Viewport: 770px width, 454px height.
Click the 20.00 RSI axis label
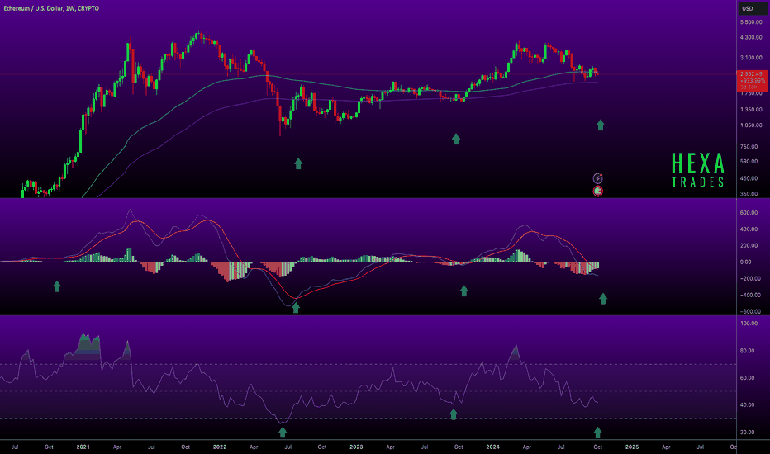747,433
